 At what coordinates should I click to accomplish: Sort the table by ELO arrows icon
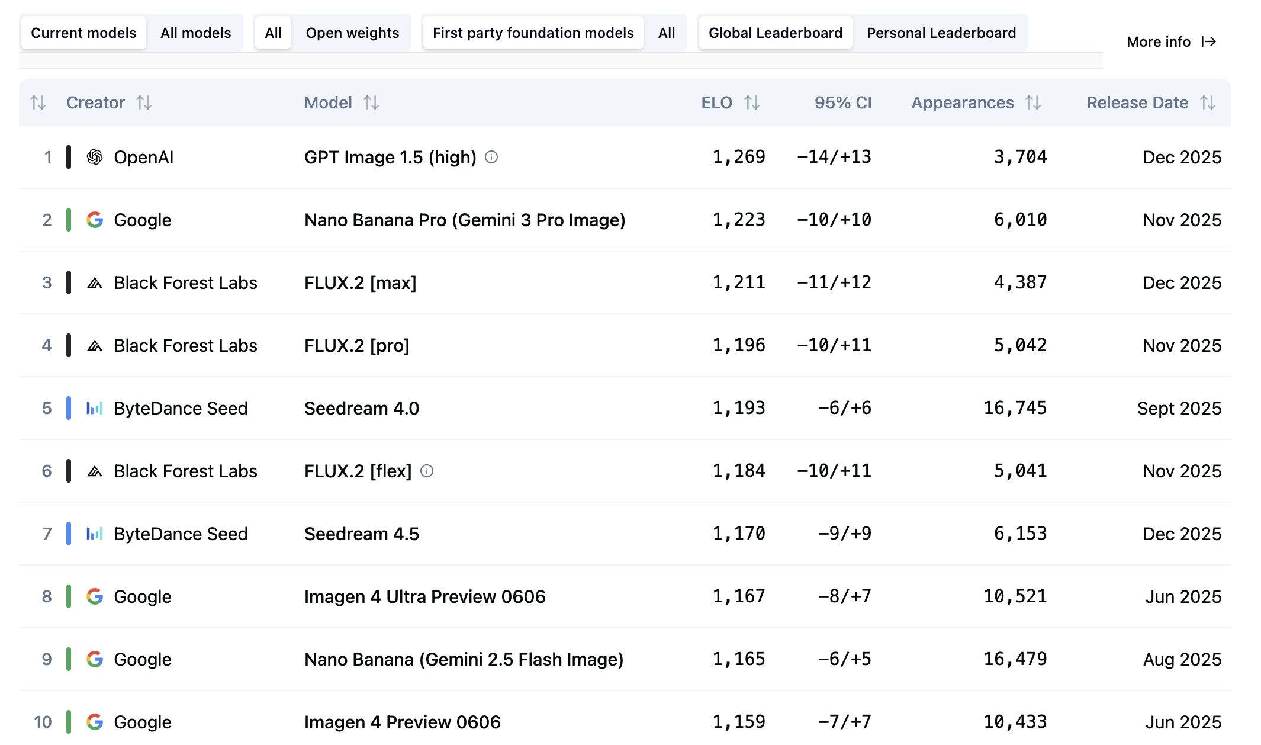[x=752, y=102]
